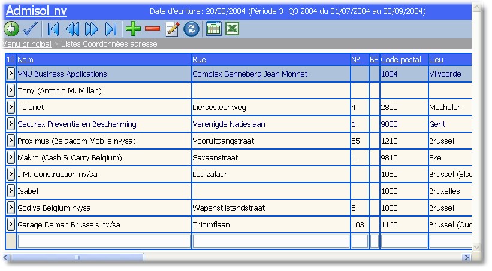Edit record with the pencil notepad icon

point(172,29)
